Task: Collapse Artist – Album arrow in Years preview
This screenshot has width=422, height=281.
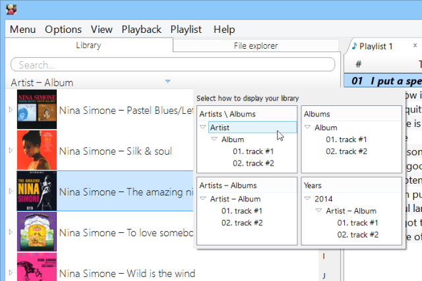Action: [318, 211]
